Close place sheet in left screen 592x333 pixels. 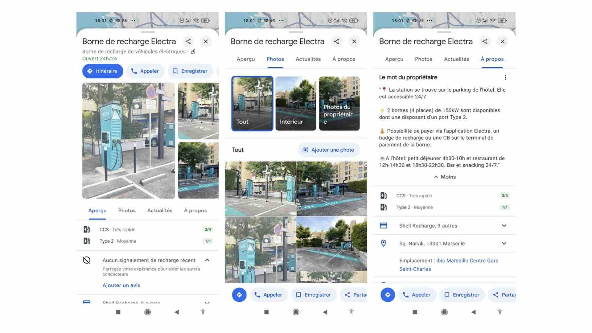(206, 42)
